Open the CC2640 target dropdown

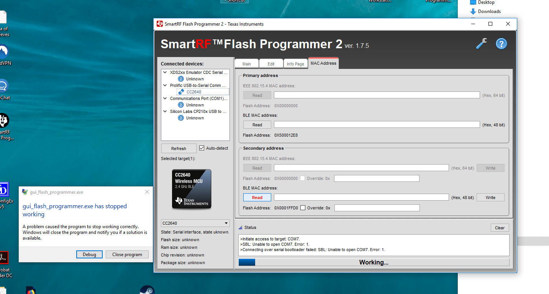point(195,223)
